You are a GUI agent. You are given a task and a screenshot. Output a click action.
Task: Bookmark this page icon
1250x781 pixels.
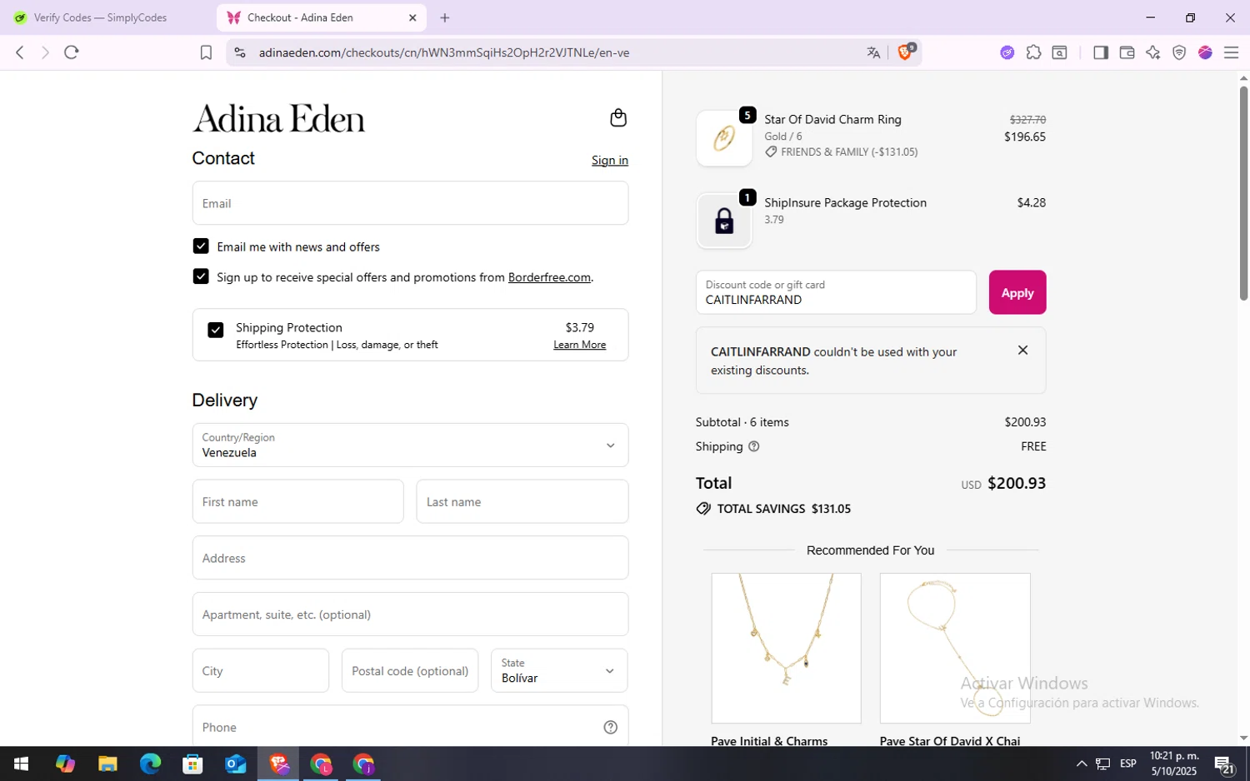click(x=206, y=52)
